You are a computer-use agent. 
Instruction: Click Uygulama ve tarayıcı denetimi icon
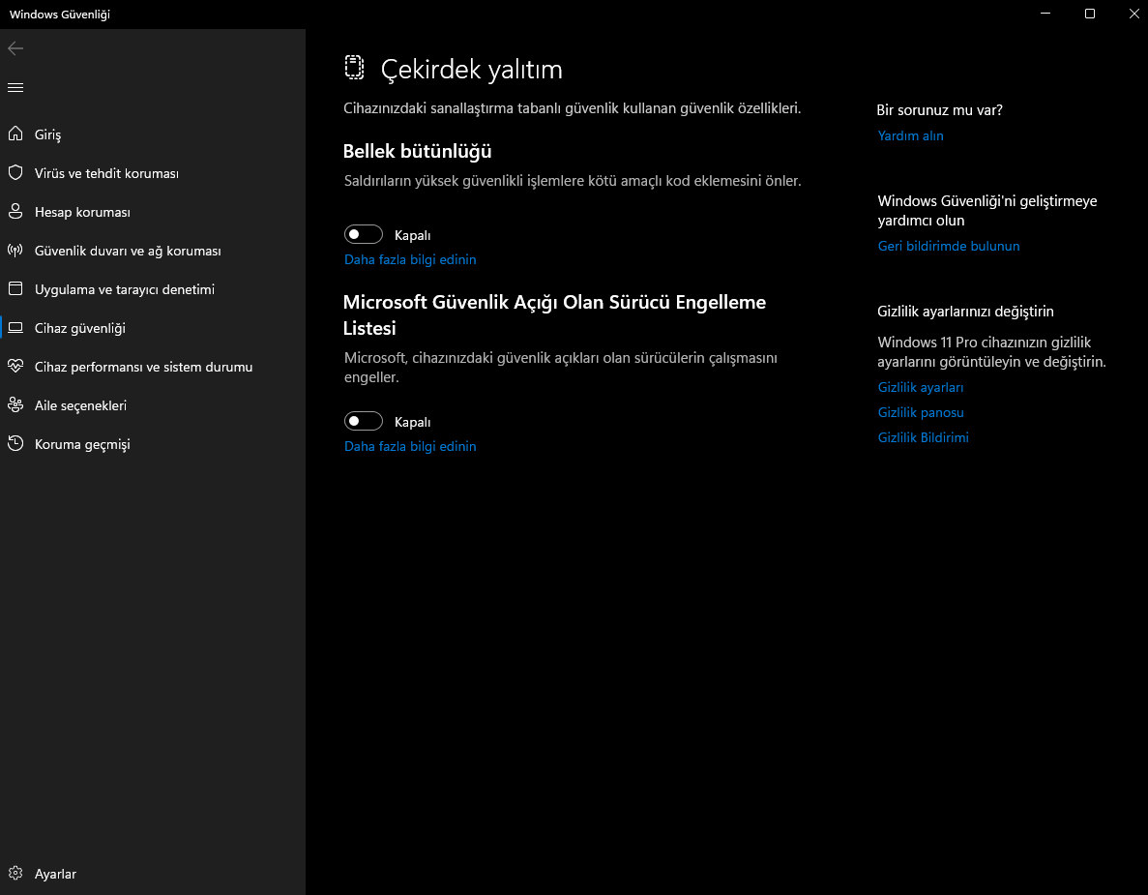(15, 289)
